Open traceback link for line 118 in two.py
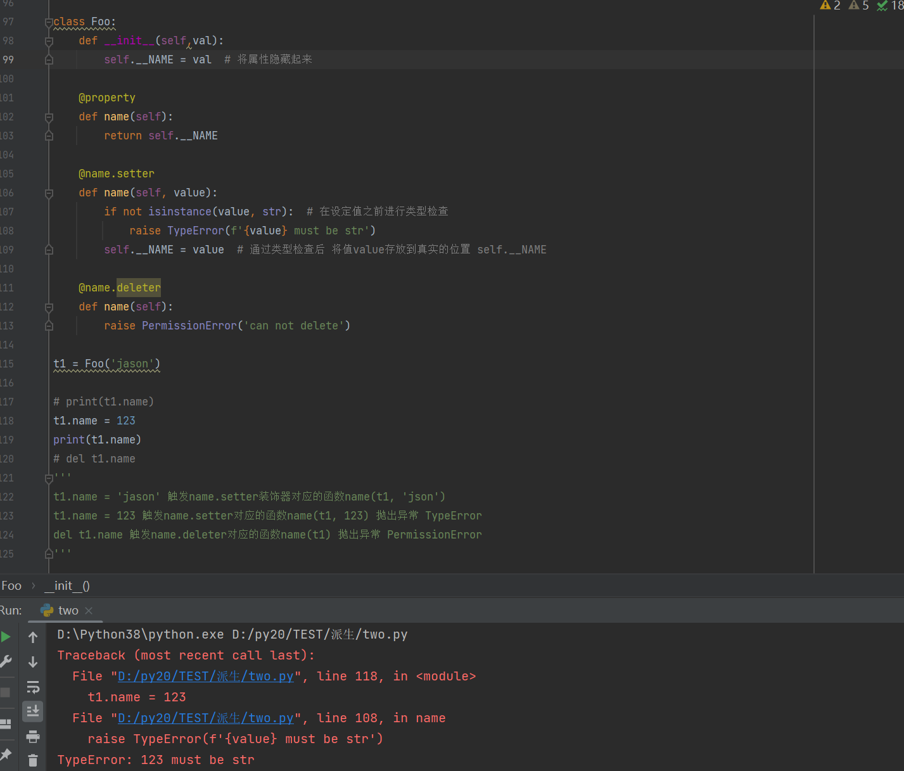This screenshot has height=771, width=904. coord(206,676)
